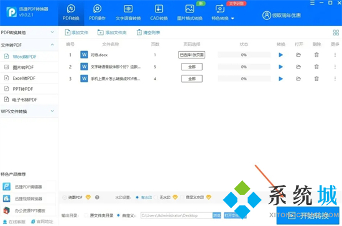Select 图片转PDF in the sidebar

[x=29, y=67]
